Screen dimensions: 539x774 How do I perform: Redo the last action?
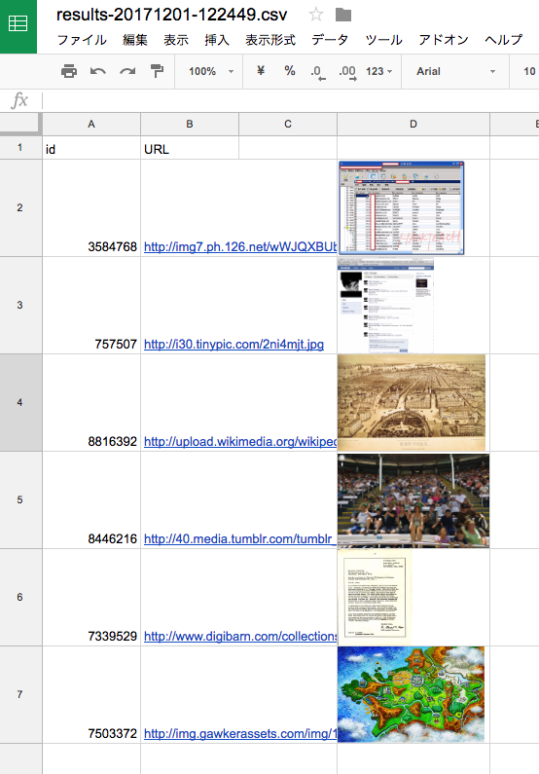pyautogui.click(x=127, y=72)
